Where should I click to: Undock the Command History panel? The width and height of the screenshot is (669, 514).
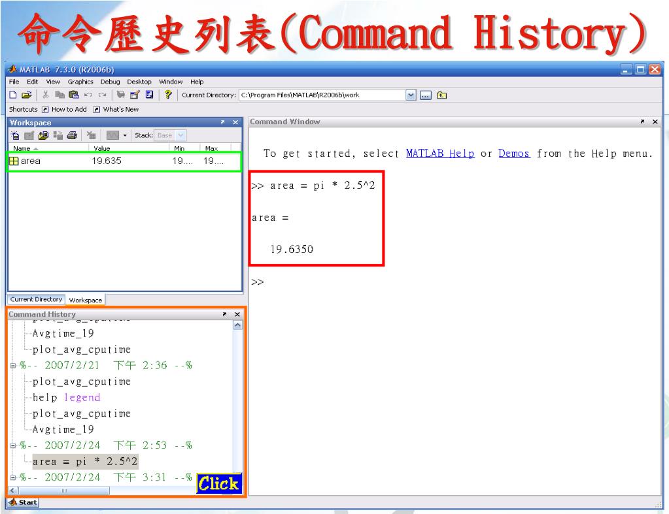click(225, 315)
